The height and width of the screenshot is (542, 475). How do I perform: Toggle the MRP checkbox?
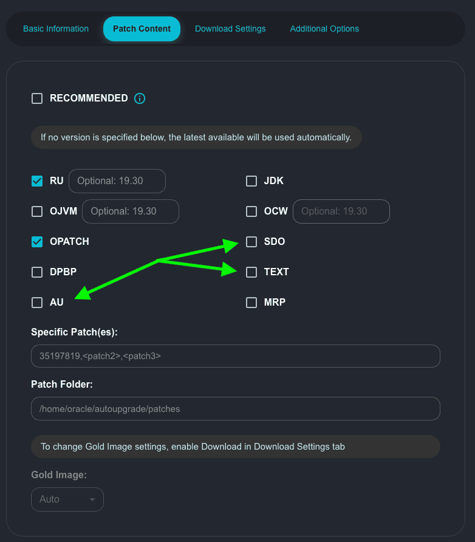point(251,303)
